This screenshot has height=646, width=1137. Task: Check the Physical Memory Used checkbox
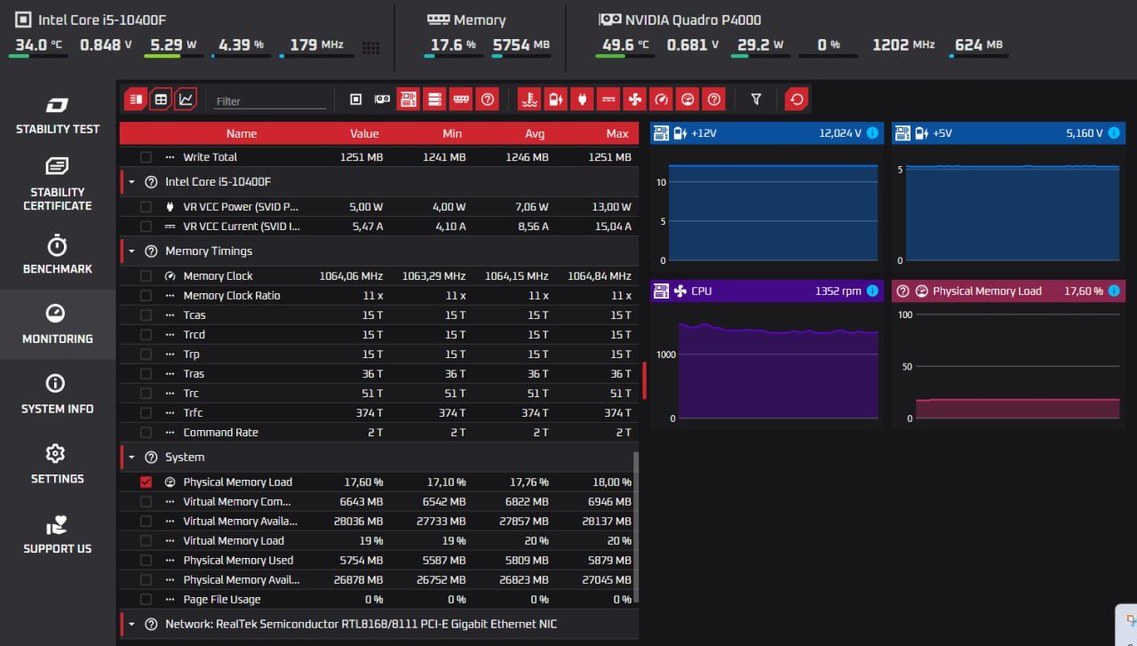(146, 561)
